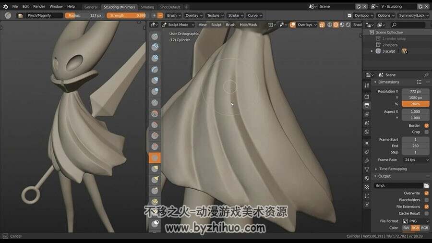This screenshot has height=243, width=432.
Task: Open the Overlay dropdown in tool settings
Action: pyautogui.click(x=194, y=15)
